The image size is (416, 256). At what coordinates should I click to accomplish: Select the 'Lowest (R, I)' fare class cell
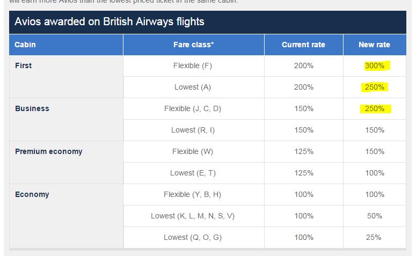pos(193,130)
